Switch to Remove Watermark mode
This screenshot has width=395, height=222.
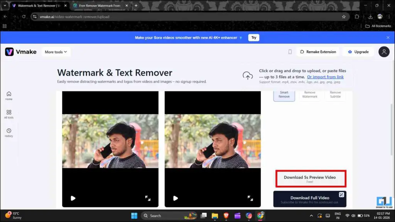(x=310, y=94)
